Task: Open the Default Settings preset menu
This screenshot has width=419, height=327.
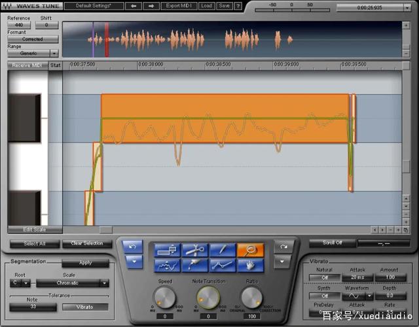Action: (94, 6)
